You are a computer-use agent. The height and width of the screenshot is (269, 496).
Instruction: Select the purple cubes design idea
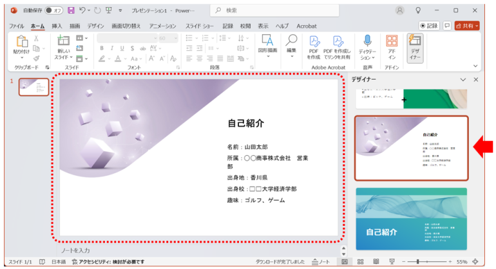tap(411, 148)
